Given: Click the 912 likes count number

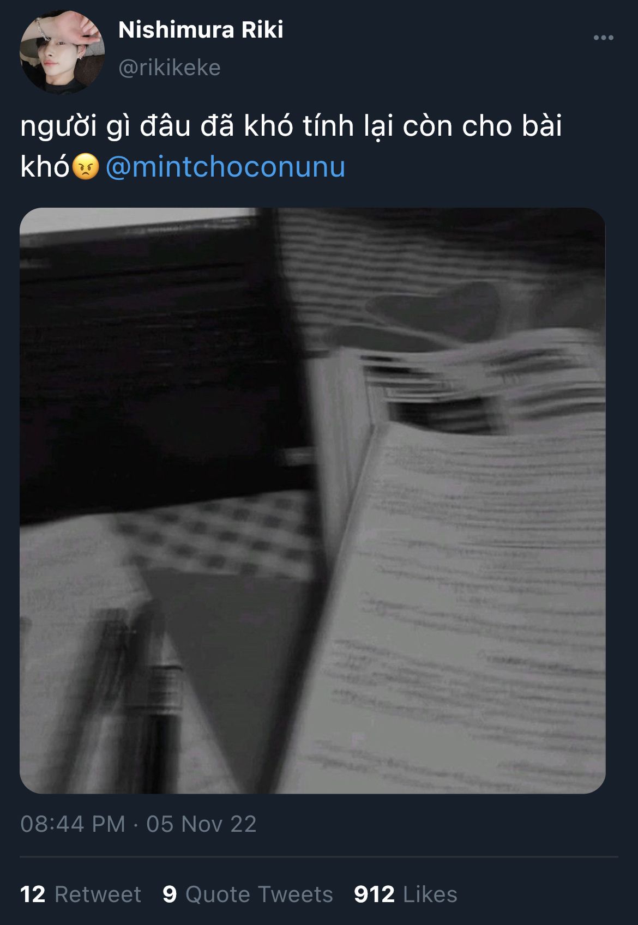Looking at the screenshot, I should 374,894.
